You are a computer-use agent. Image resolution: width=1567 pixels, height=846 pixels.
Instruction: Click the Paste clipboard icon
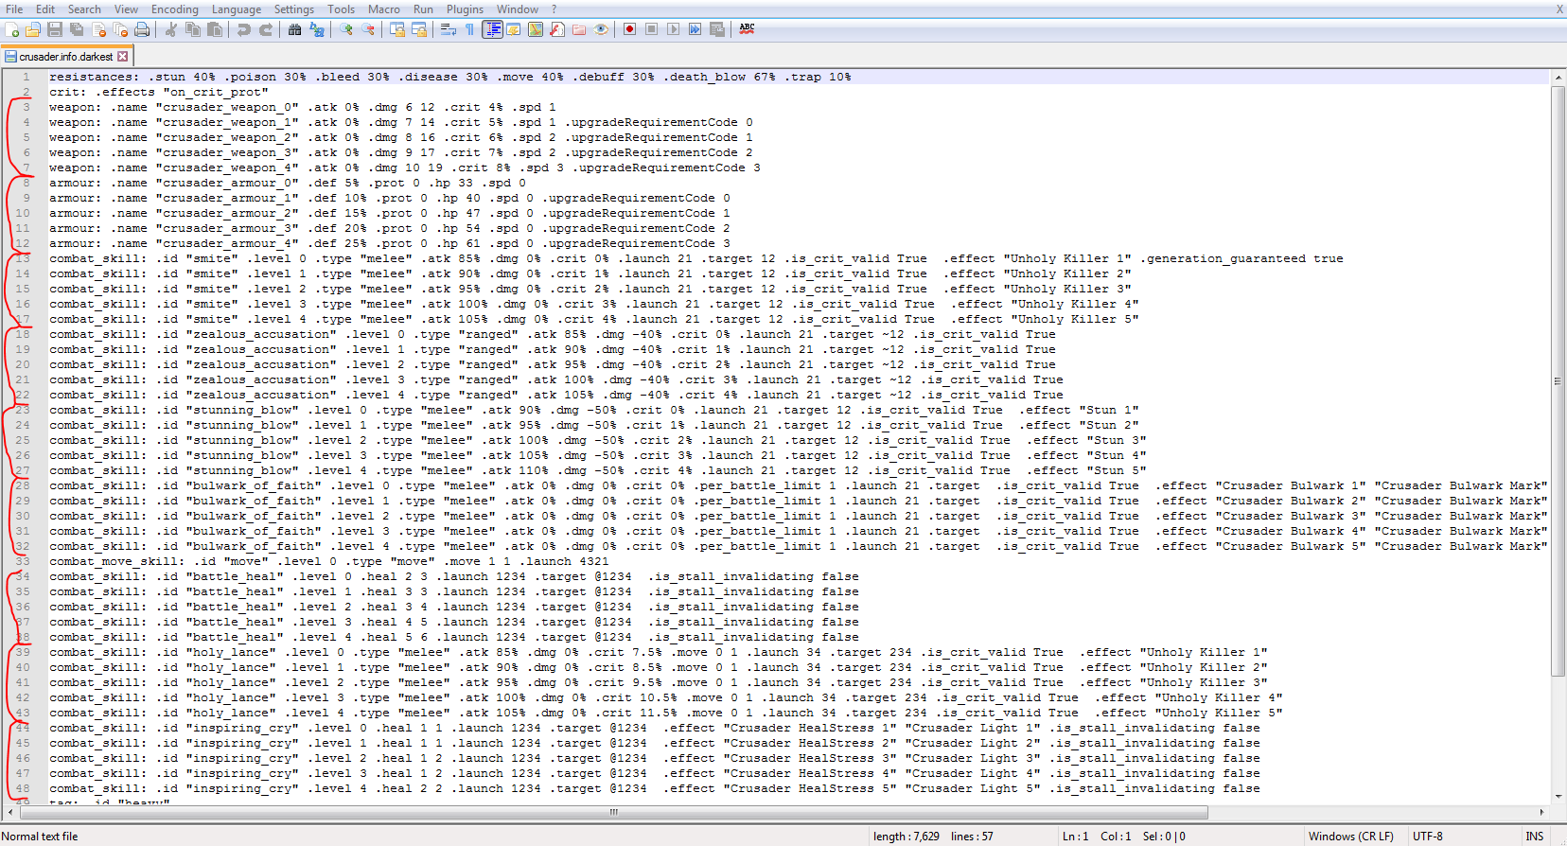pos(215,29)
